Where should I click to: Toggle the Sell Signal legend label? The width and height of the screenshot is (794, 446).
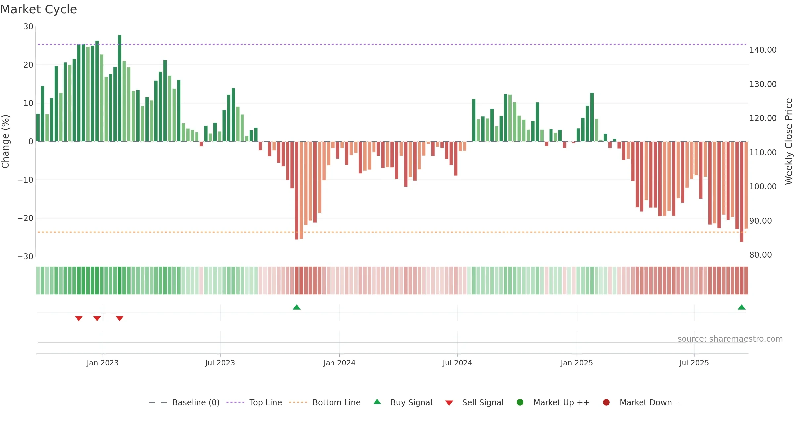pos(483,402)
